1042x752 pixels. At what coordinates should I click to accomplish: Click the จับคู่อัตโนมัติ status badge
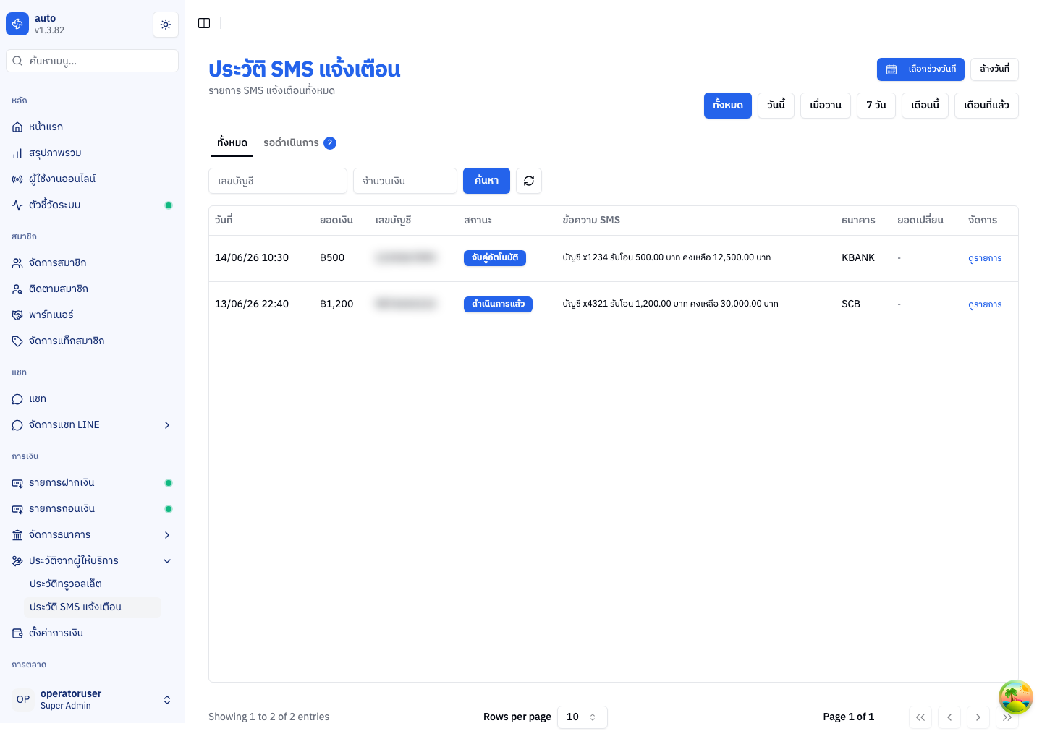[x=495, y=258]
